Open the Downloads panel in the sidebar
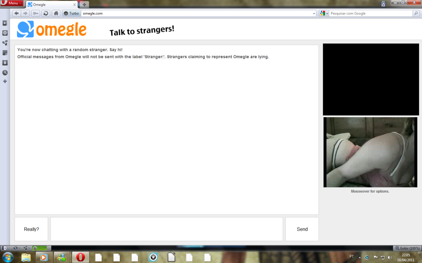Image resolution: width=422 pixels, height=263 pixels. tap(5, 63)
